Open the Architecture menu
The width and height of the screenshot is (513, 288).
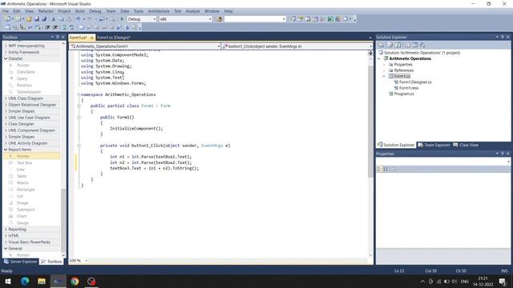159,11
